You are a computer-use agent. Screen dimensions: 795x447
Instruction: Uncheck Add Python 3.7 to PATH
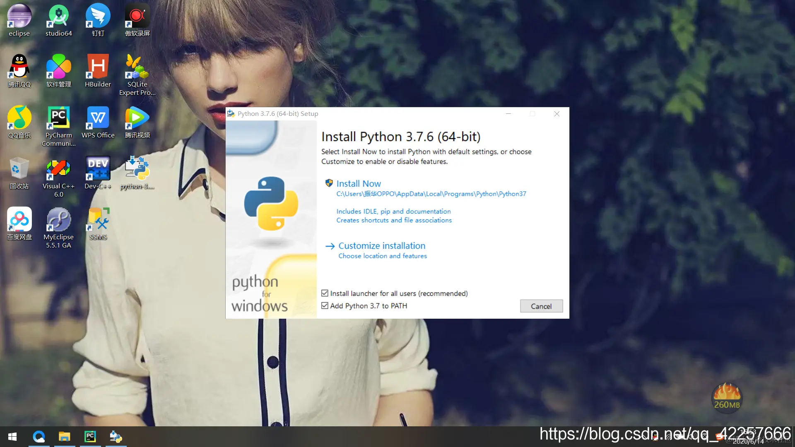(325, 306)
